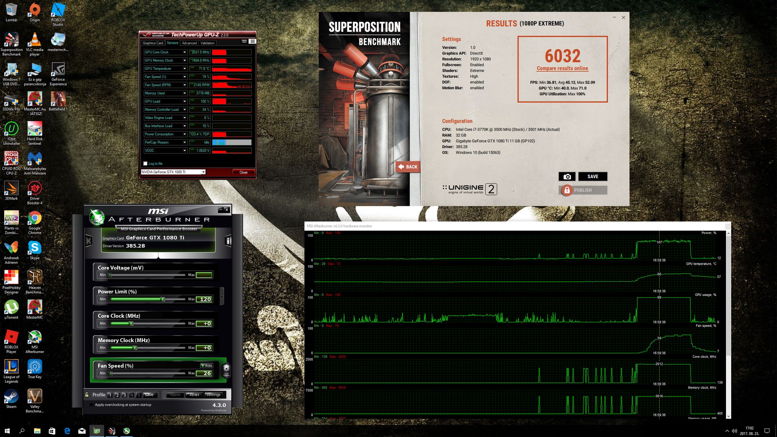Open GeForce Experience desktop icon
Image resolution: width=777 pixels, height=437 pixels.
(x=58, y=74)
